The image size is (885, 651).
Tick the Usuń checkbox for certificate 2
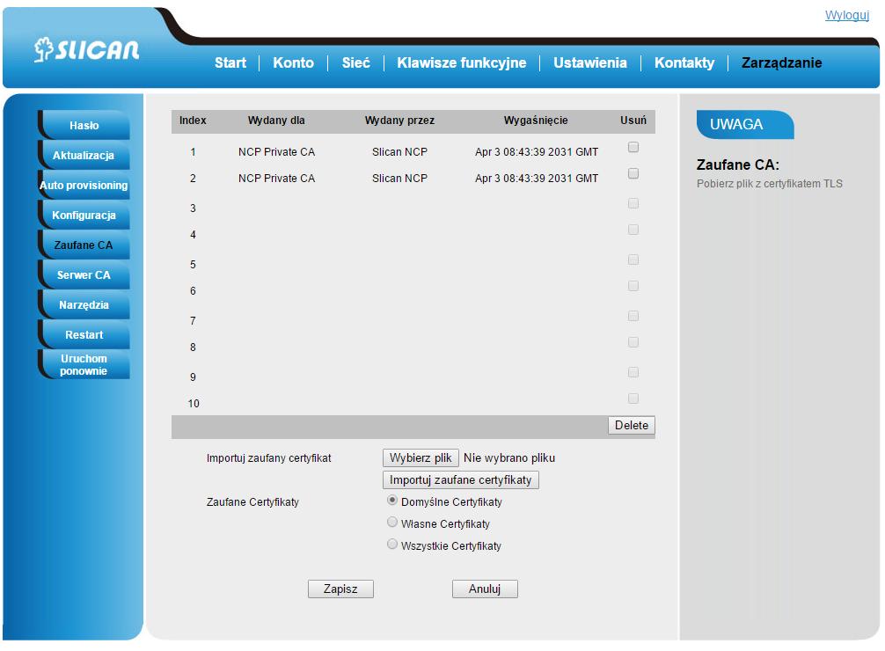point(633,173)
